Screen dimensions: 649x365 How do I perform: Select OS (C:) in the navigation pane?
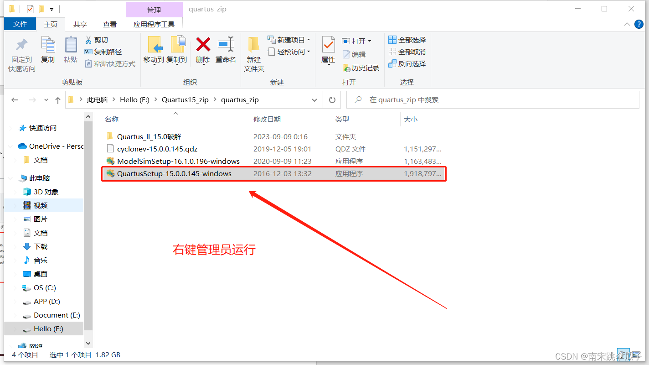coord(45,288)
